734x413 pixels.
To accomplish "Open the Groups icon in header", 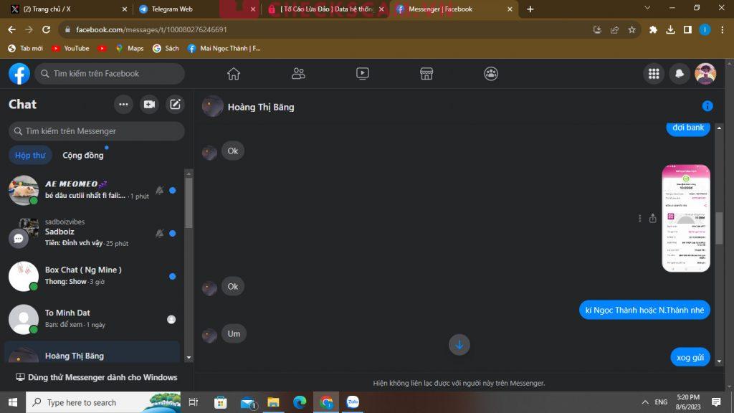I will [491, 74].
